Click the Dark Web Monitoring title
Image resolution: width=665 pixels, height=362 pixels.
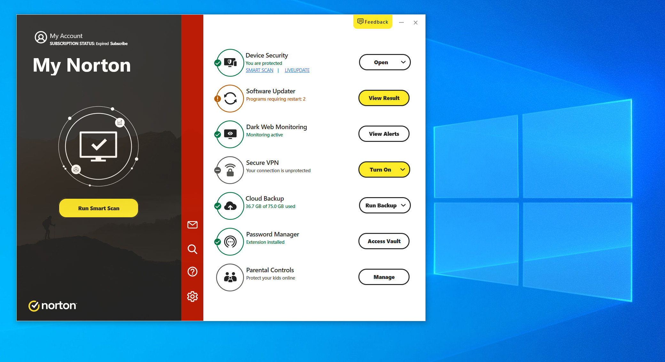point(277,127)
